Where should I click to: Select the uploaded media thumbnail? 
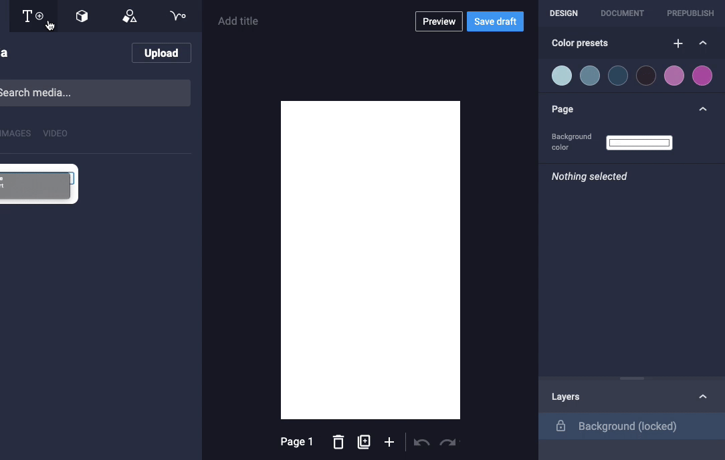38,184
